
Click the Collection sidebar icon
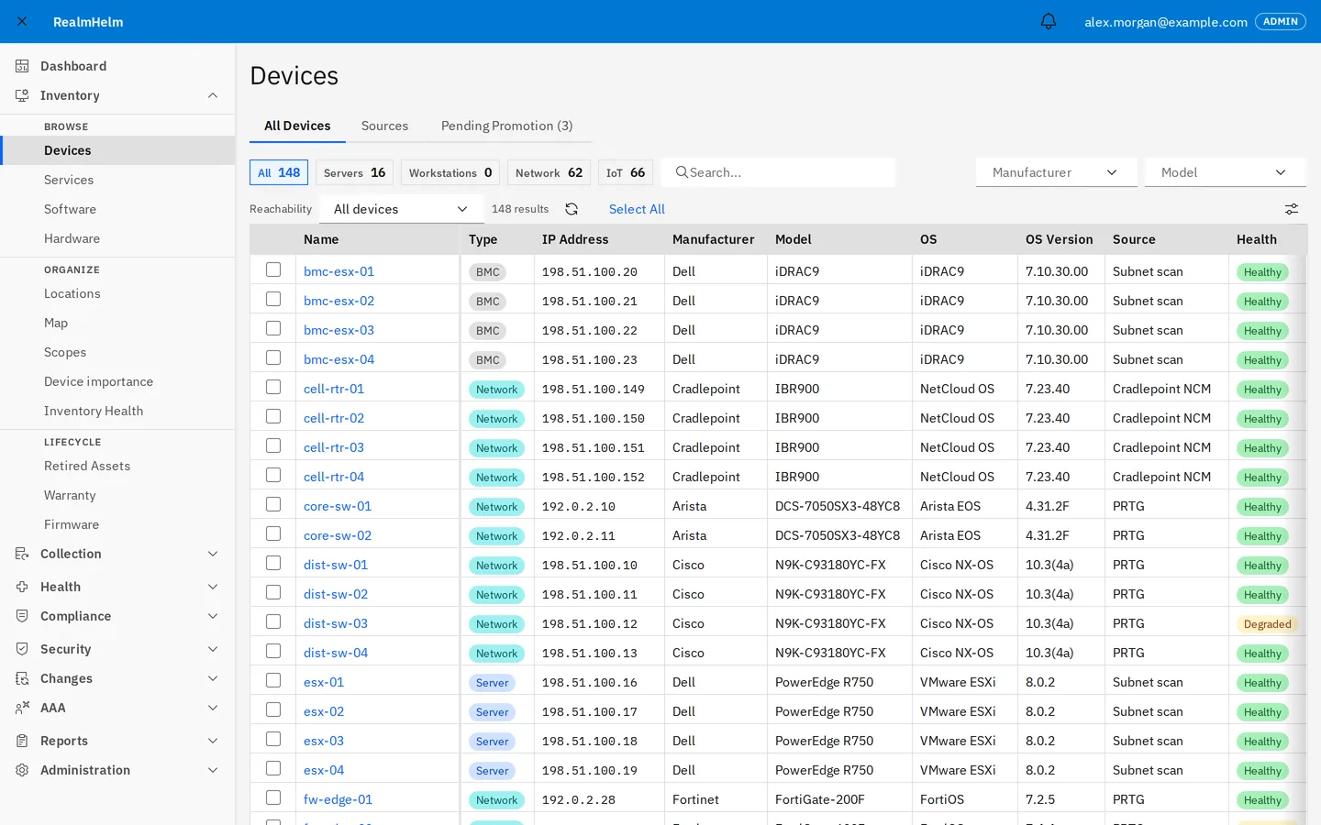22,554
